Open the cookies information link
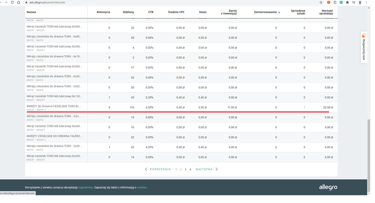Viewport: 375px width, 203px height. point(142,187)
